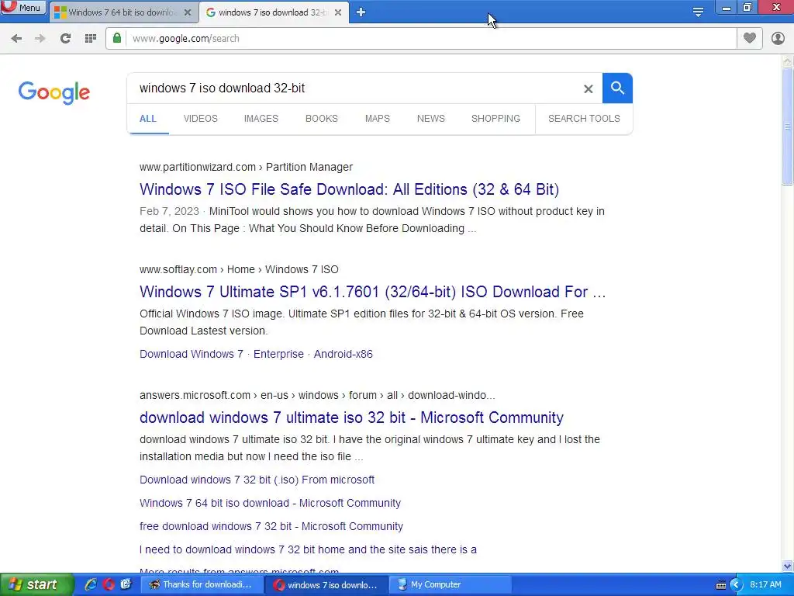The height and width of the screenshot is (596, 794).
Task: Go forward using the browser forward arrow
Action: pyautogui.click(x=40, y=39)
